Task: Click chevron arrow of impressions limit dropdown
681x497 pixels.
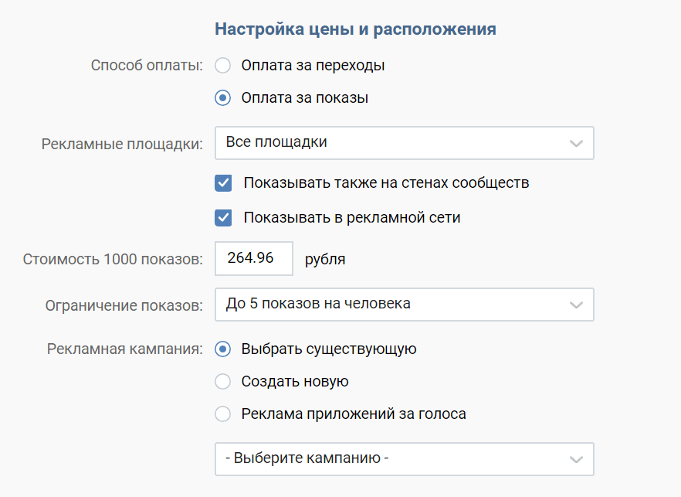Action: 575,305
